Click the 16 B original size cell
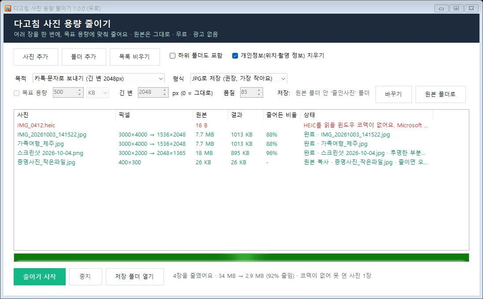The image size is (483, 299). click(x=201, y=126)
